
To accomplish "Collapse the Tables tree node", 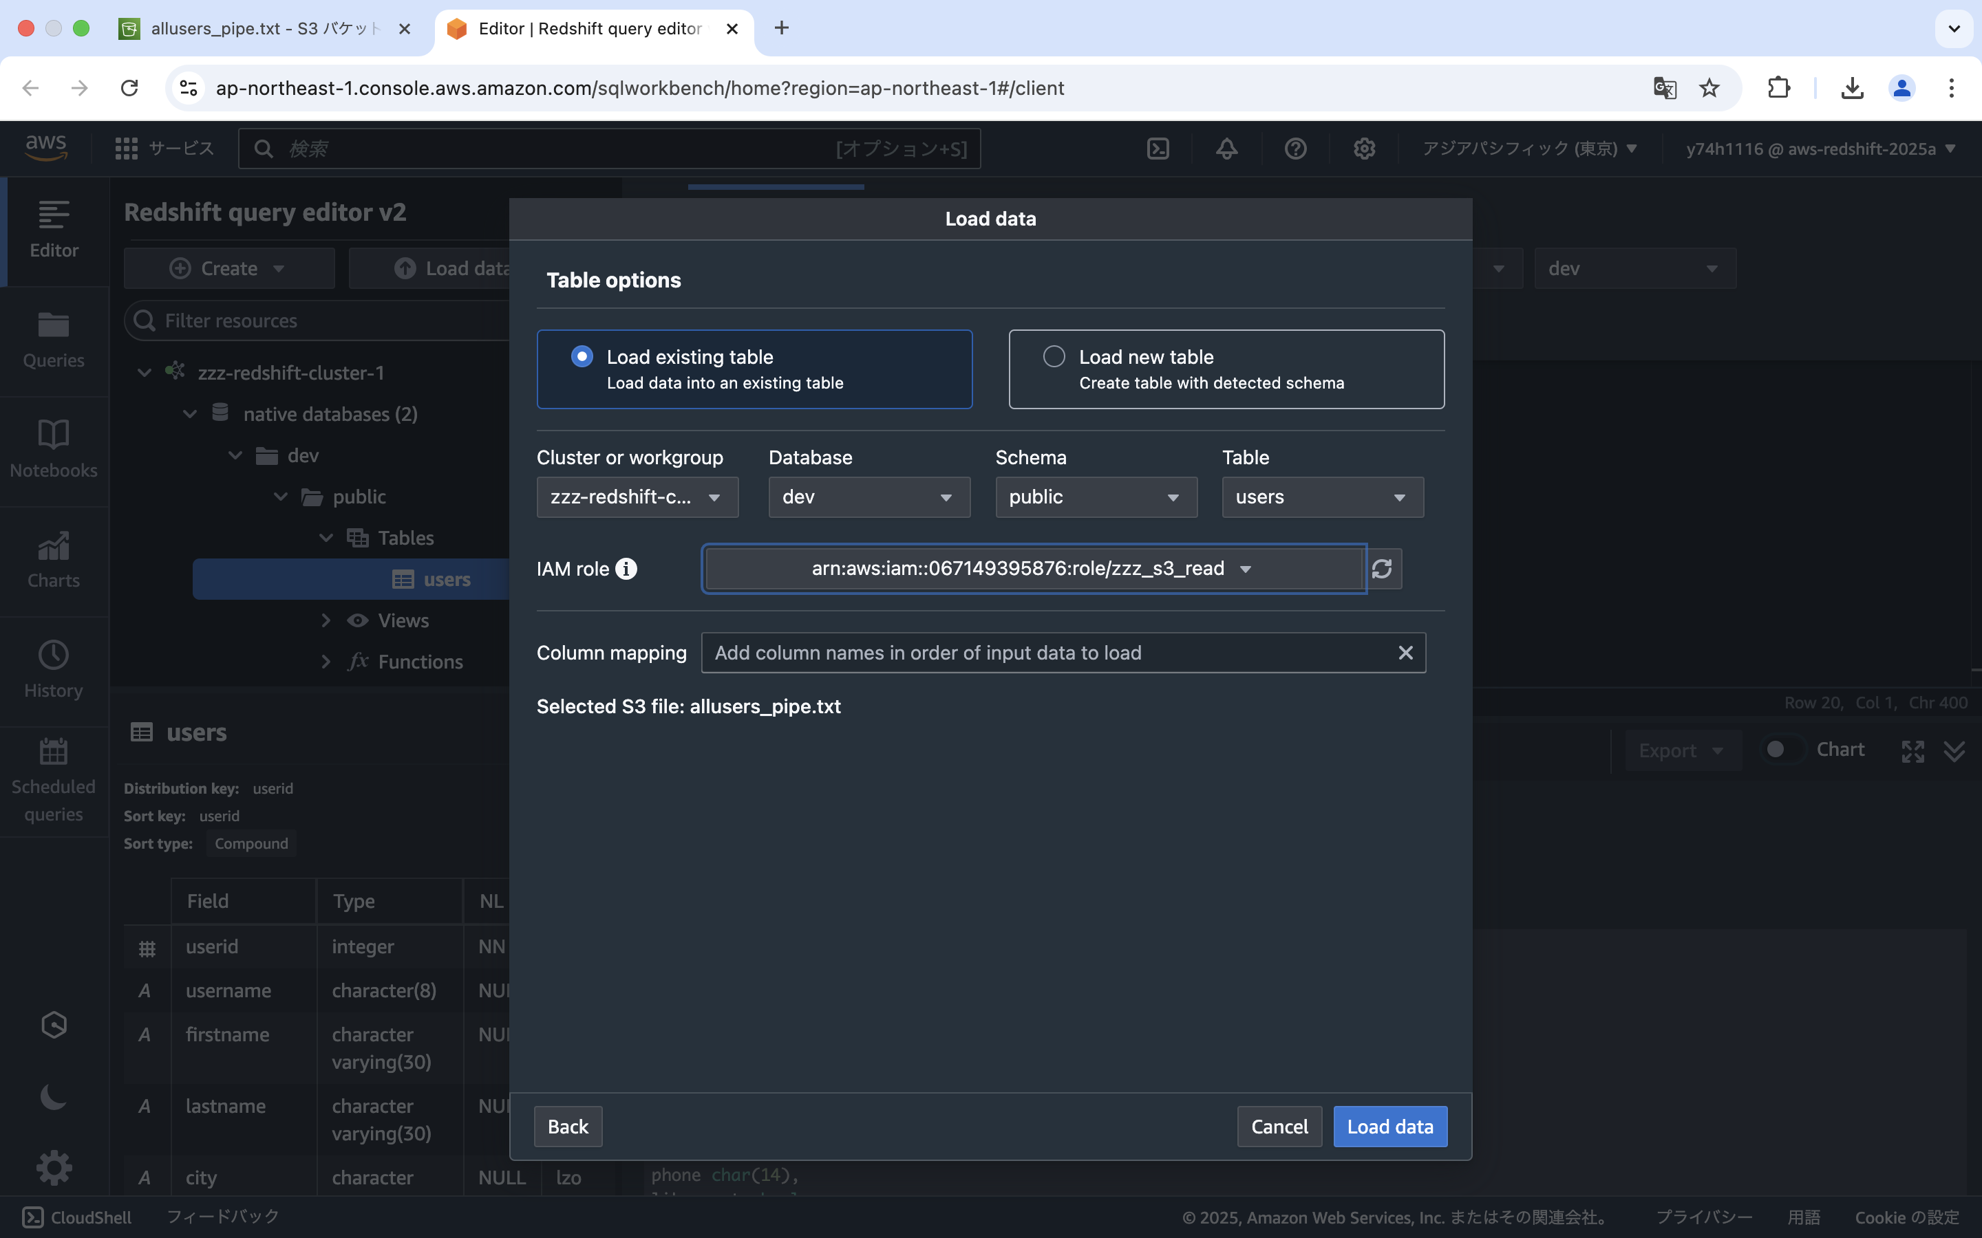I will tap(326, 538).
